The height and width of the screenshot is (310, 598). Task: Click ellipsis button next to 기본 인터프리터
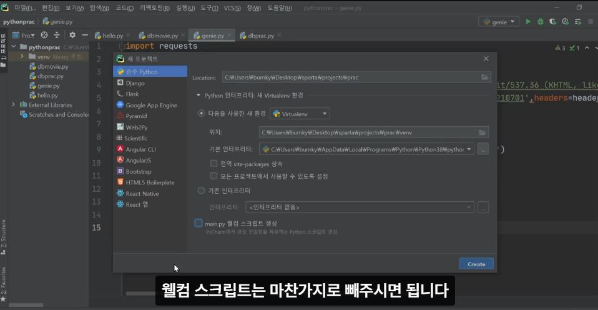(x=483, y=149)
